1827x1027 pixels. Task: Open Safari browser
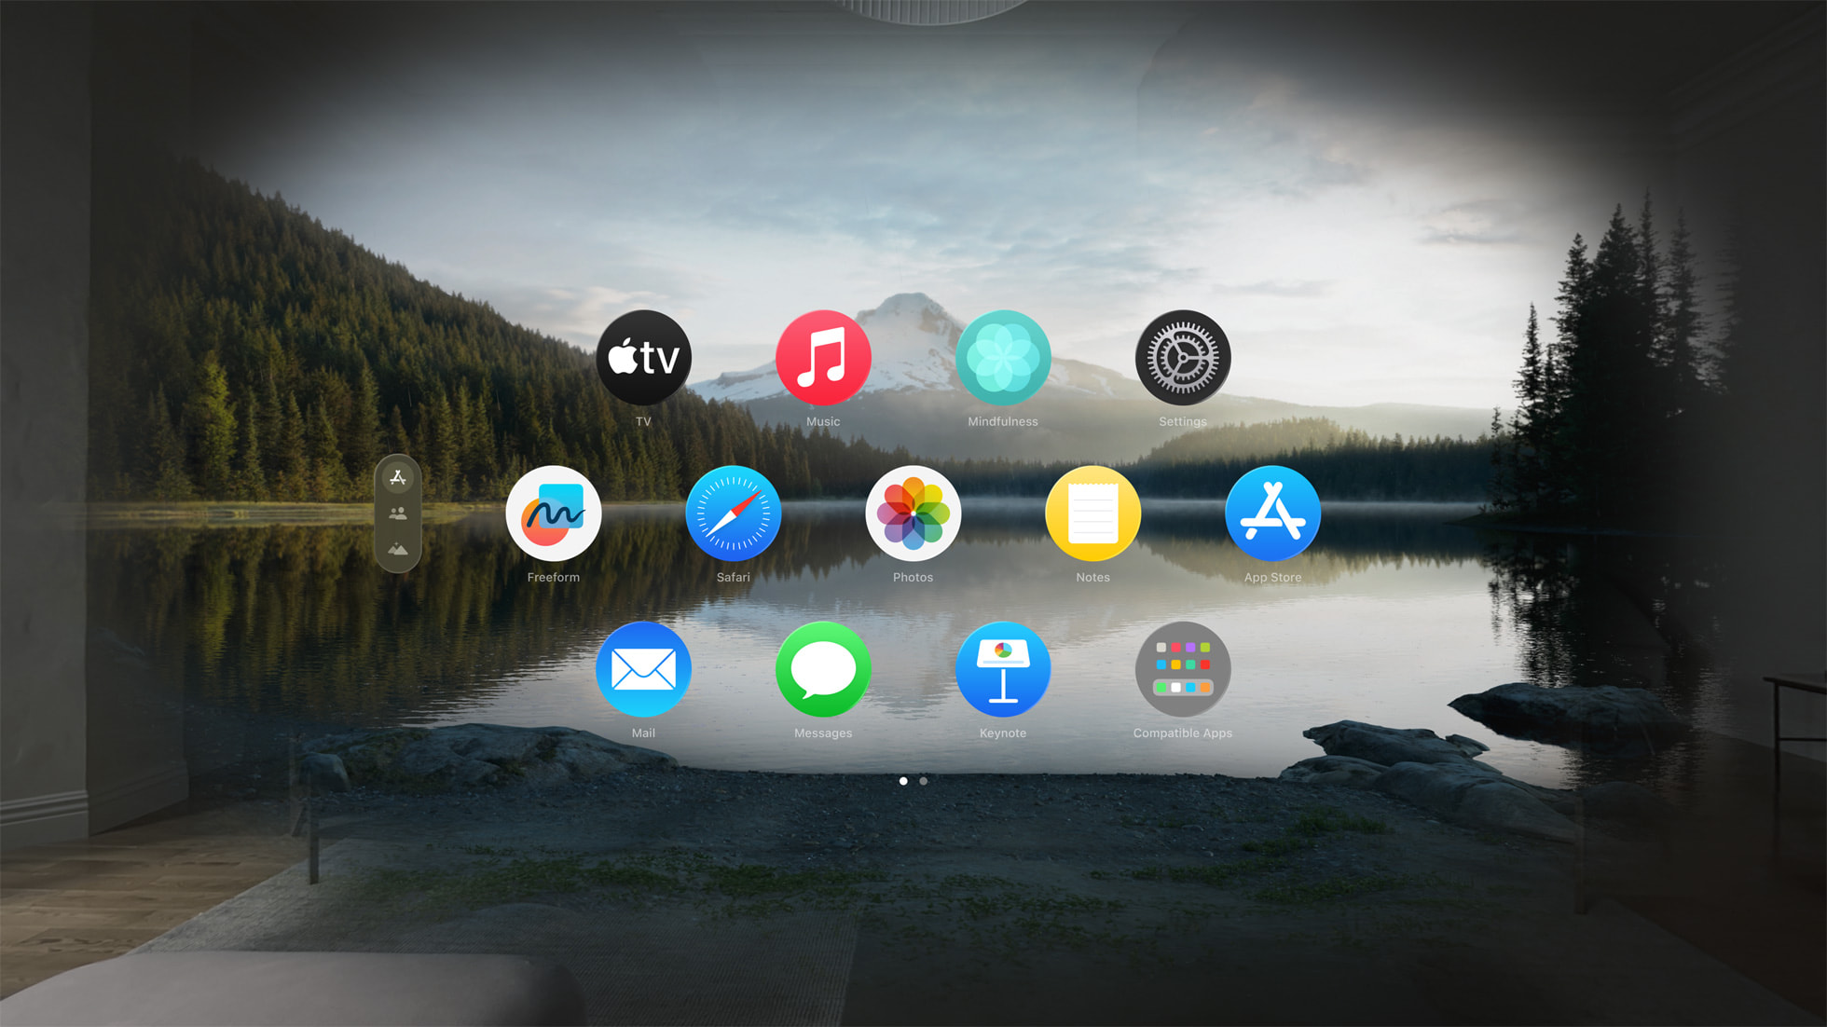tap(733, 515)
